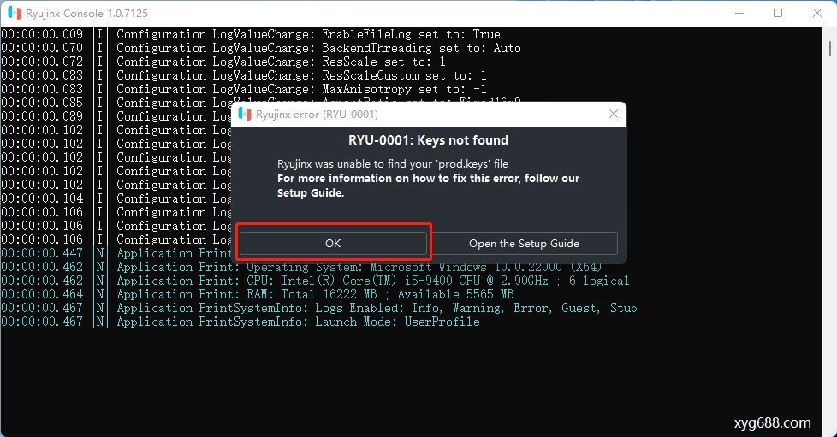Click the 'Ryujinx error (RYU-0001)' dialog title

click(x=317, y=115)
